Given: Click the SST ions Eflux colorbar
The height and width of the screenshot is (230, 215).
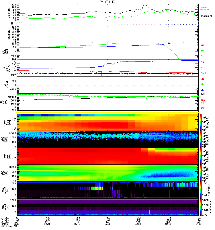Looking at the screenshot, I should pyautogui.click(x=201, y=122).
